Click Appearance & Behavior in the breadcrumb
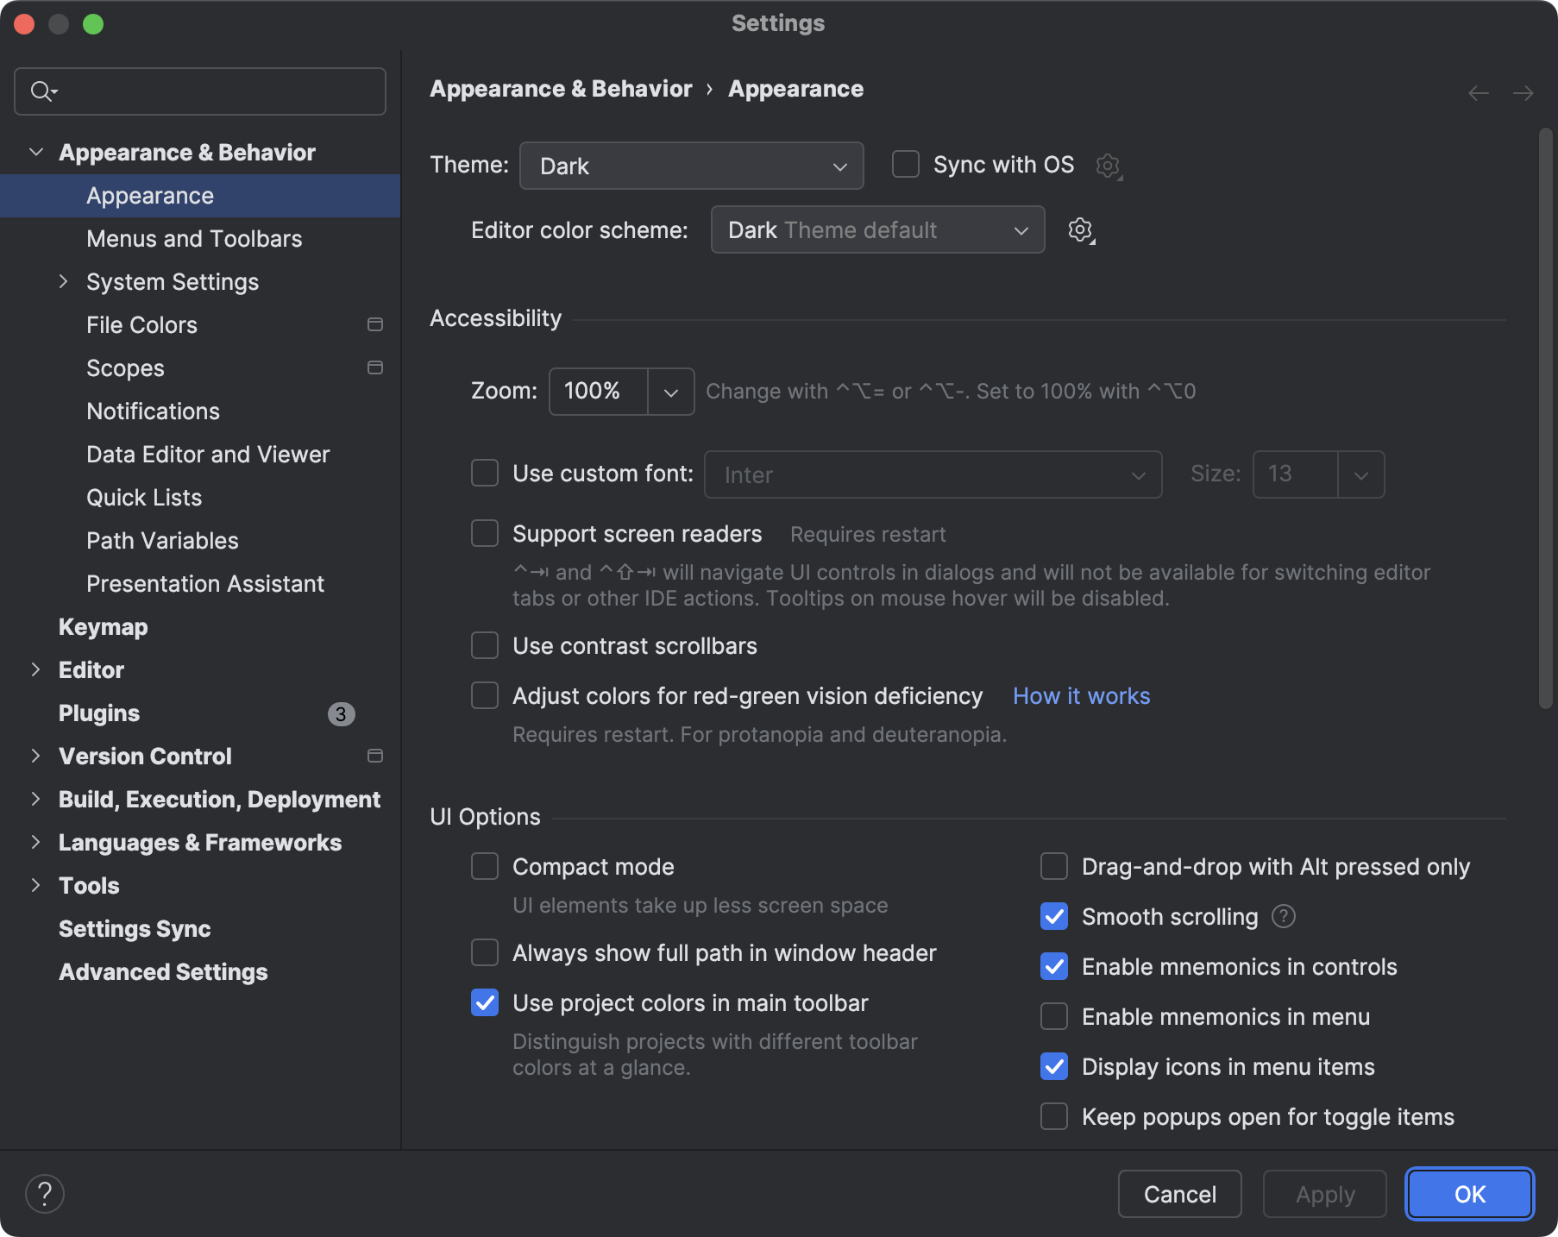Viewport: 1558px width, 1237px height. 561,88
